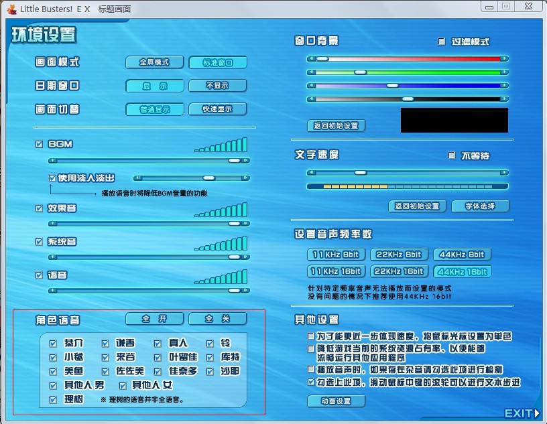Toggle the BGM checkbox
Screen dimensions: 547x424
pos(39,144)
